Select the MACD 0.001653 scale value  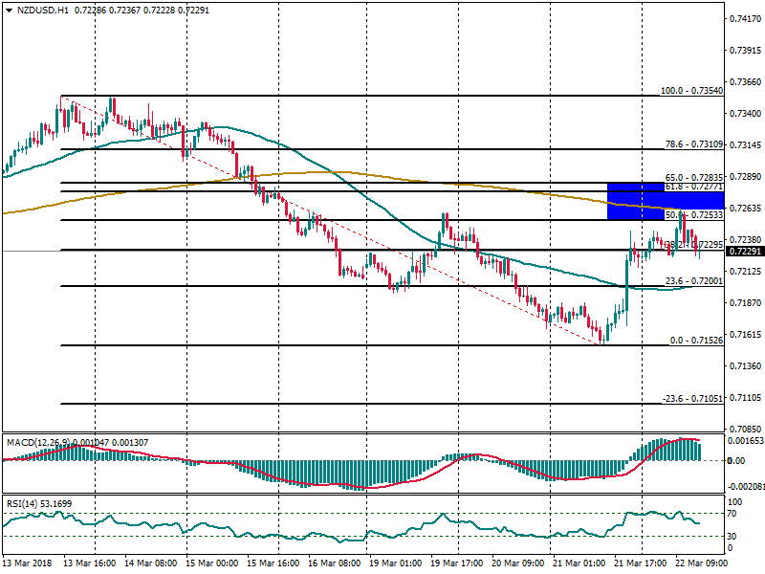(745, 440)
